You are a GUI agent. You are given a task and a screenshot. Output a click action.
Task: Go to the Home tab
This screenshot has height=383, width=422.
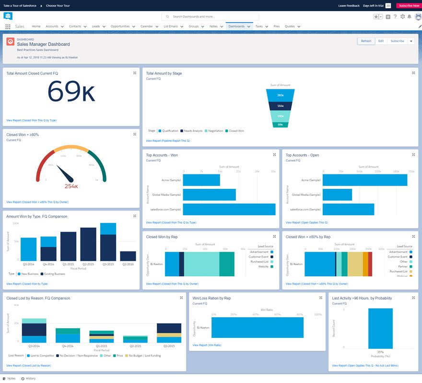pyautogui.click(x=36, y=26)
